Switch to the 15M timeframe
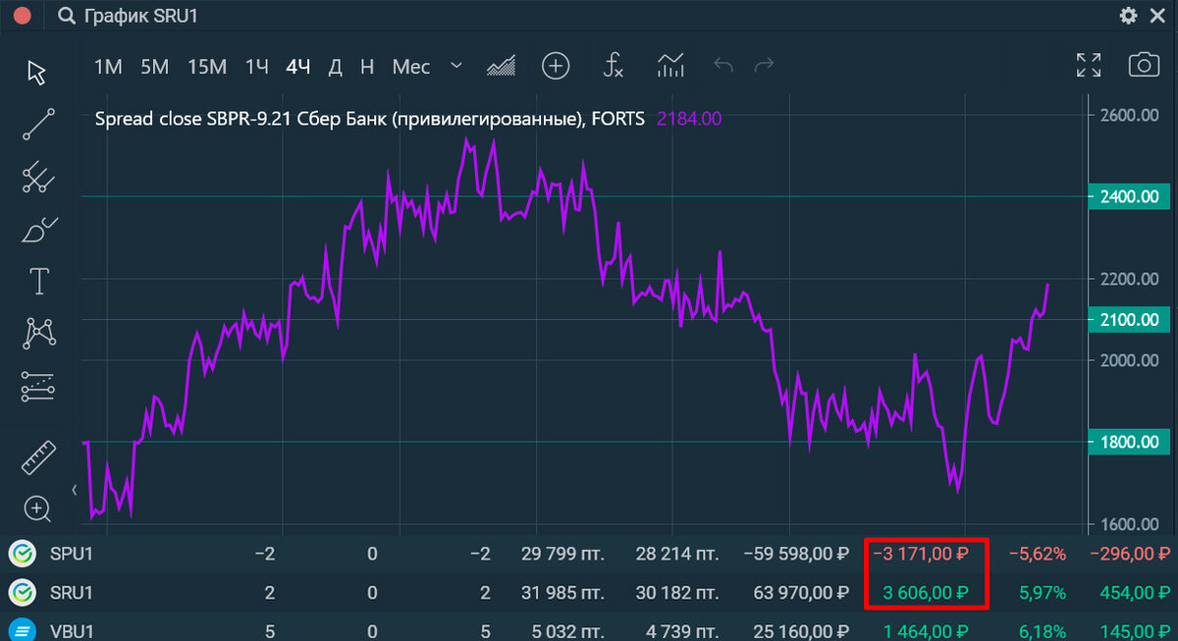Screen dimensions: 1178x641 tap(207, 67)
